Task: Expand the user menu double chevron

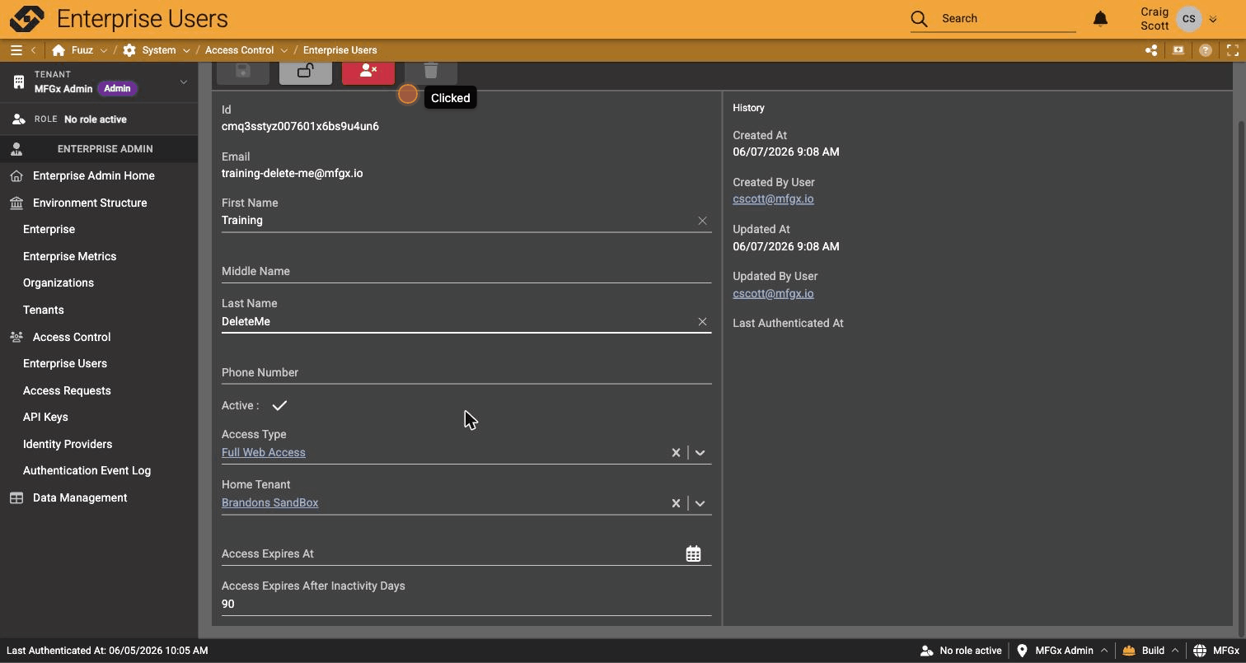Action: 1212,19
